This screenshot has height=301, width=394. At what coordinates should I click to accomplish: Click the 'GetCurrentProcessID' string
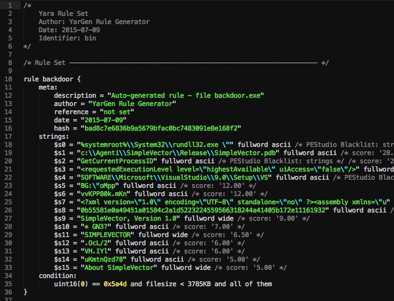point(117,161)
